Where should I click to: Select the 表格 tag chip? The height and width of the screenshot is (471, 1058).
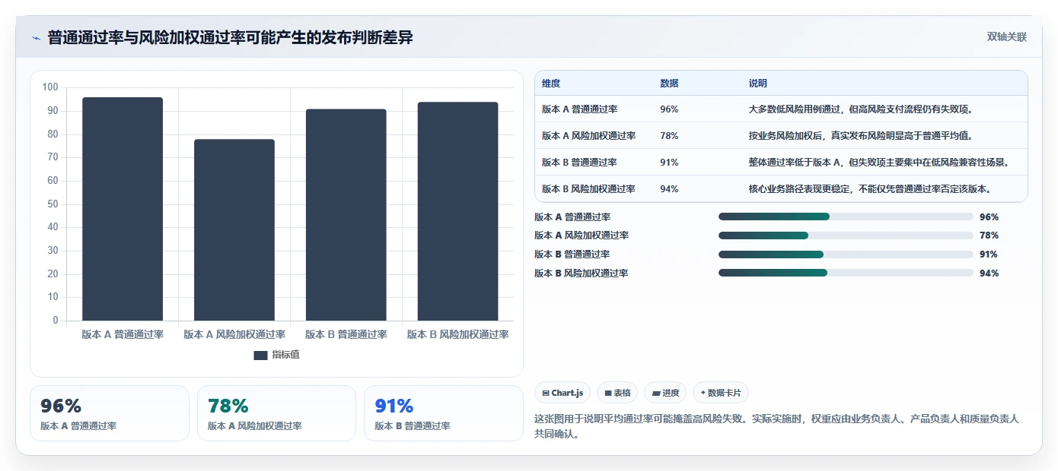click(617, 393)
